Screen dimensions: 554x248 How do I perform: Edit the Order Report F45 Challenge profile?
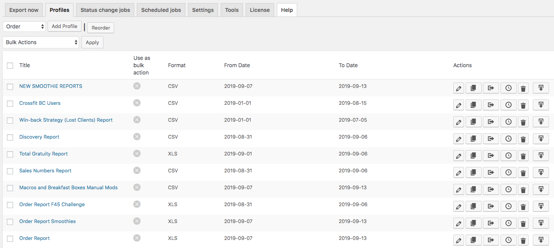coord(458,207)
